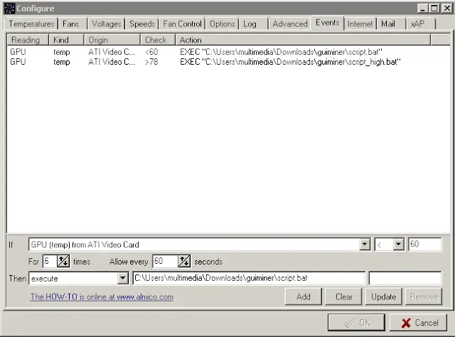Switch to the Speeds tab
This screenshot has height=337, width=455.
tap(142, 23)
